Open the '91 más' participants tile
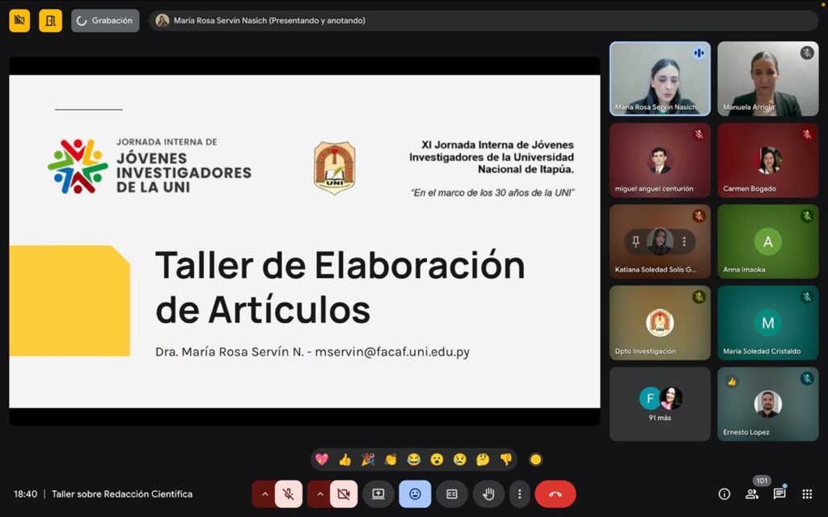 [660, 404]
